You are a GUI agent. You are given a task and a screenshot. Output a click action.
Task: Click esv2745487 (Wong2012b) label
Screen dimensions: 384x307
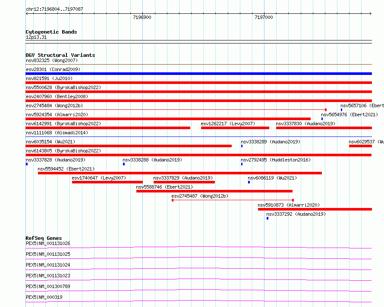coord(200,196)
